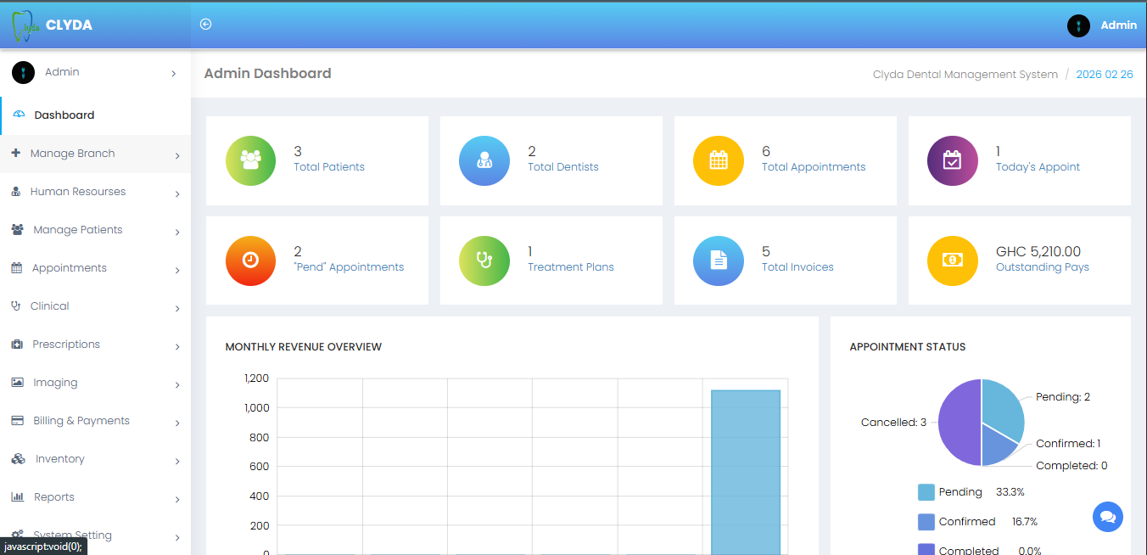Toggle the Completed legend color swatch
The width and height of the screenshot is (1147, 555).
coord(926,549)
